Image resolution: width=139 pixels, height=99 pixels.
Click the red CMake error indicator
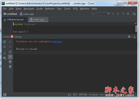(12, 37)
